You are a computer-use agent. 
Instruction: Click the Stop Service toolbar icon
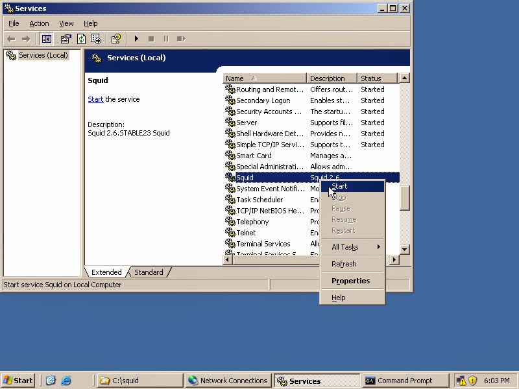[151, 39]
